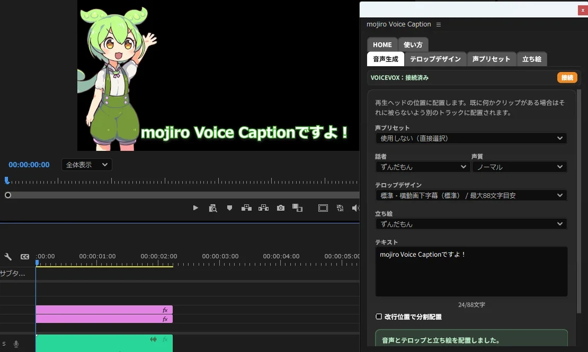Click the plugin panel vertical scrollbar
Image resolution: width=588 pixels, height=352 pixels.
click(x=578, y=201)
